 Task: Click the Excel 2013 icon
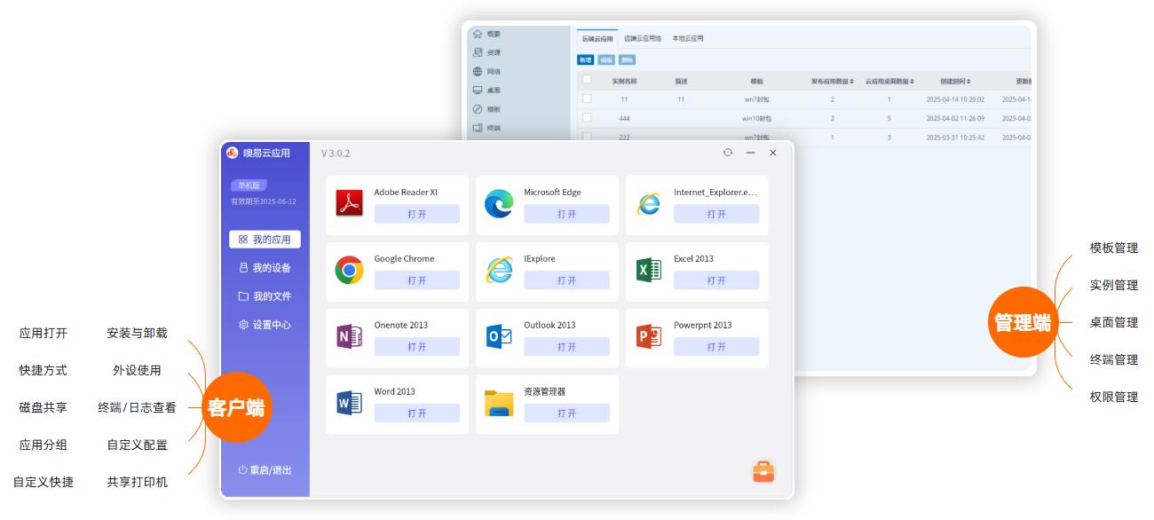[649, 270]
